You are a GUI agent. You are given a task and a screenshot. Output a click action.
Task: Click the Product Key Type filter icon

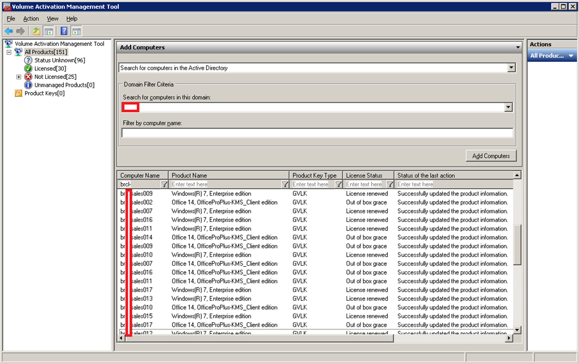(338, 185)
